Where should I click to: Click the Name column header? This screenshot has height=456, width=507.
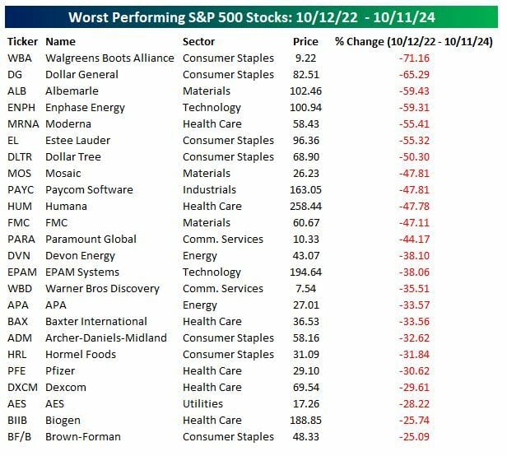point(60,41)
